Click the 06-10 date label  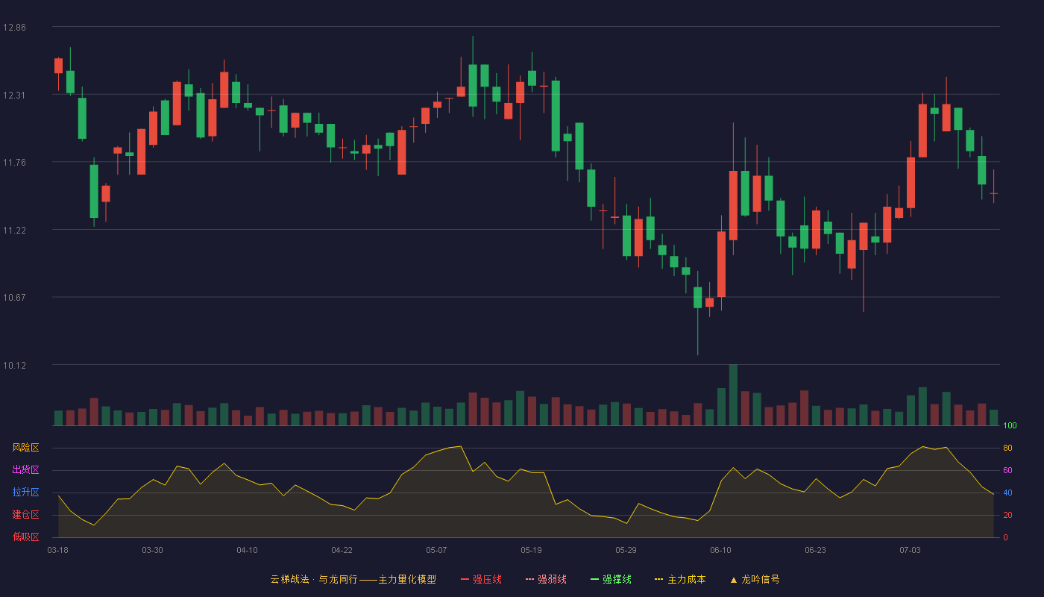720,550
